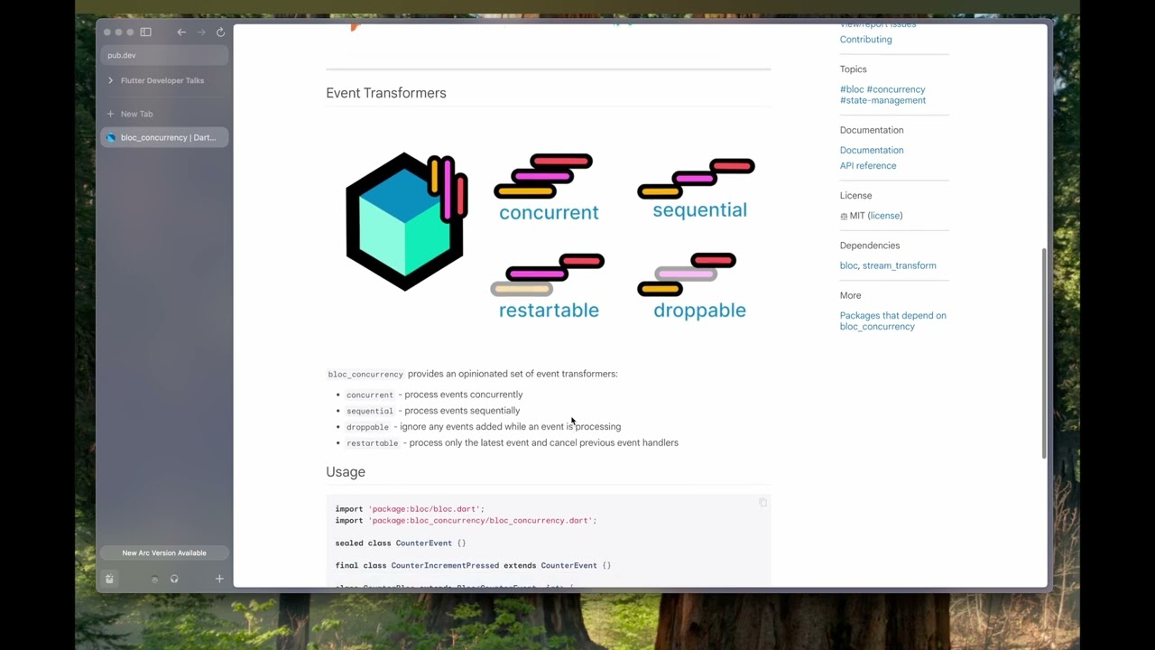Go back using the left arrow
The image size is (1155, 650).
pyautogui.click(x=181, y=32)
